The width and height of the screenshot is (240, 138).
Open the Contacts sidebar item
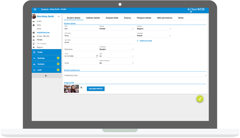pyautogui.click(x=46, y=64)
